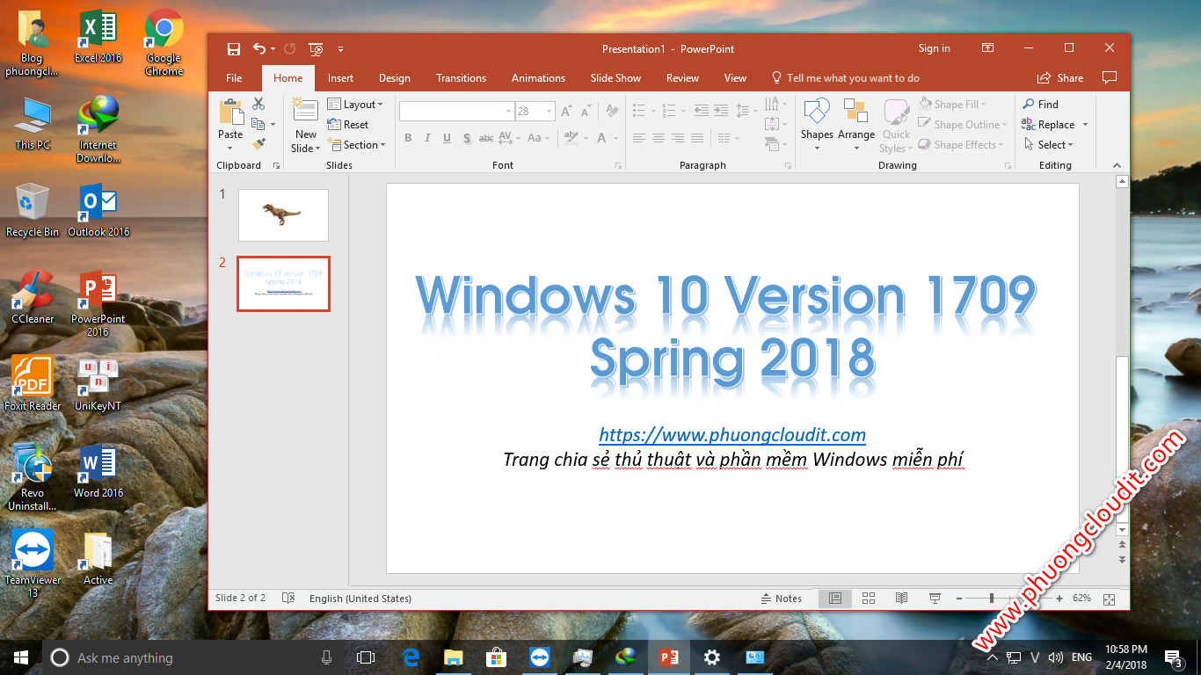The image size is (1201, 675).
Task: Open the Shapes gallery
Action: [x=817, y=124]
